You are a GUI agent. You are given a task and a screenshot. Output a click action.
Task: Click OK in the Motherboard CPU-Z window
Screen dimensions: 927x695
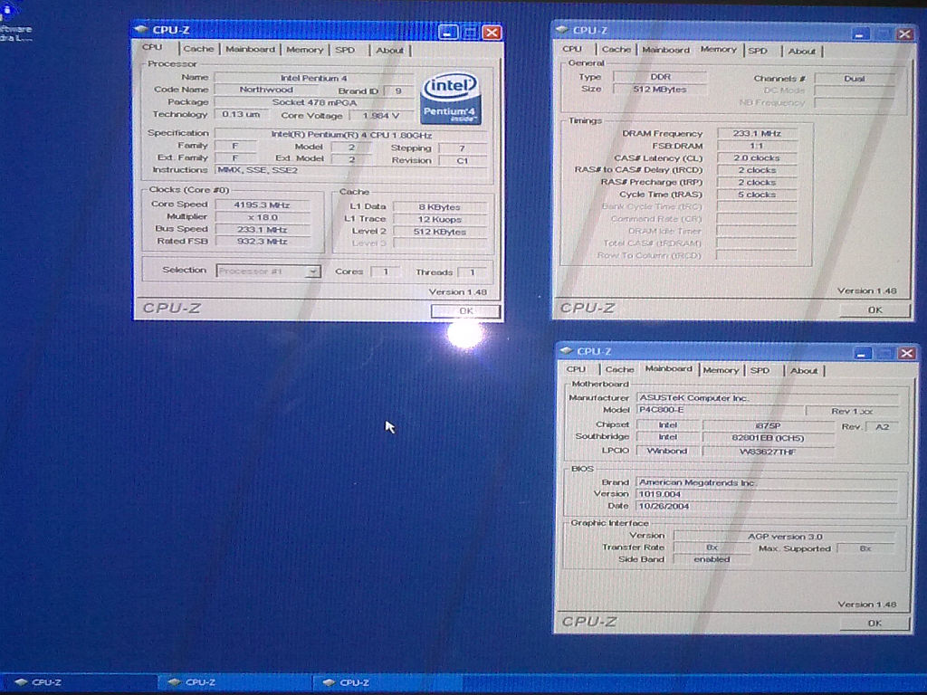[875, 623]
